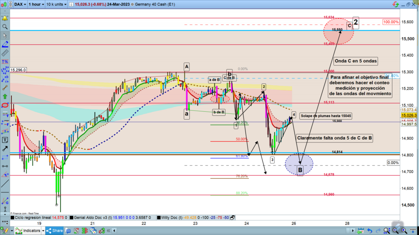Select the magnifier zoom tool

(x=5, y=27)
